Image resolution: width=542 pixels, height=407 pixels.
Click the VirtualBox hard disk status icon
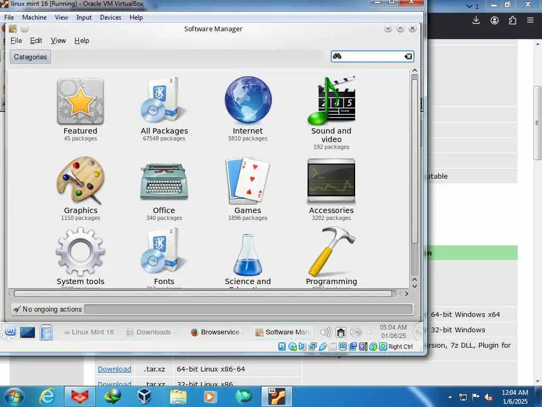(x=282, y=347)
